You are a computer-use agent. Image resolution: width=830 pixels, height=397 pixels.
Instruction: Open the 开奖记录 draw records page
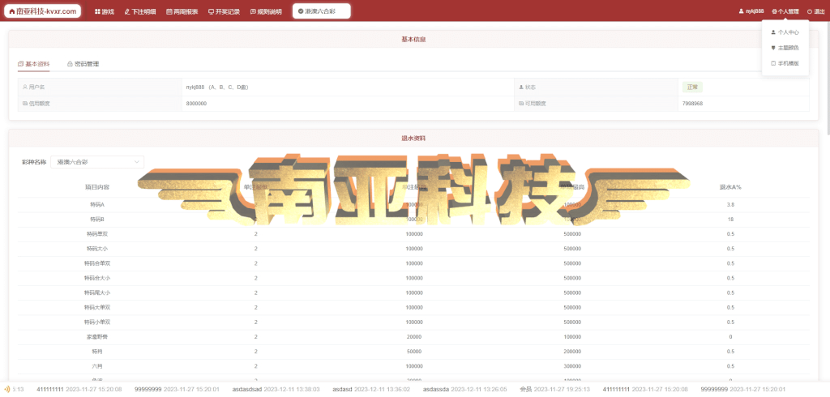coord(225,11)
